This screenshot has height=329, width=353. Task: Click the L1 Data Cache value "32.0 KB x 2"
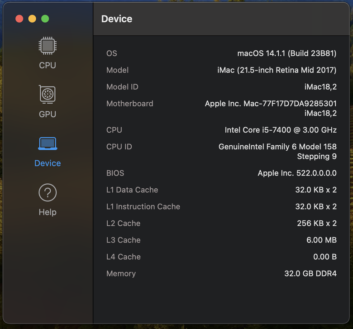coord(316,190)
